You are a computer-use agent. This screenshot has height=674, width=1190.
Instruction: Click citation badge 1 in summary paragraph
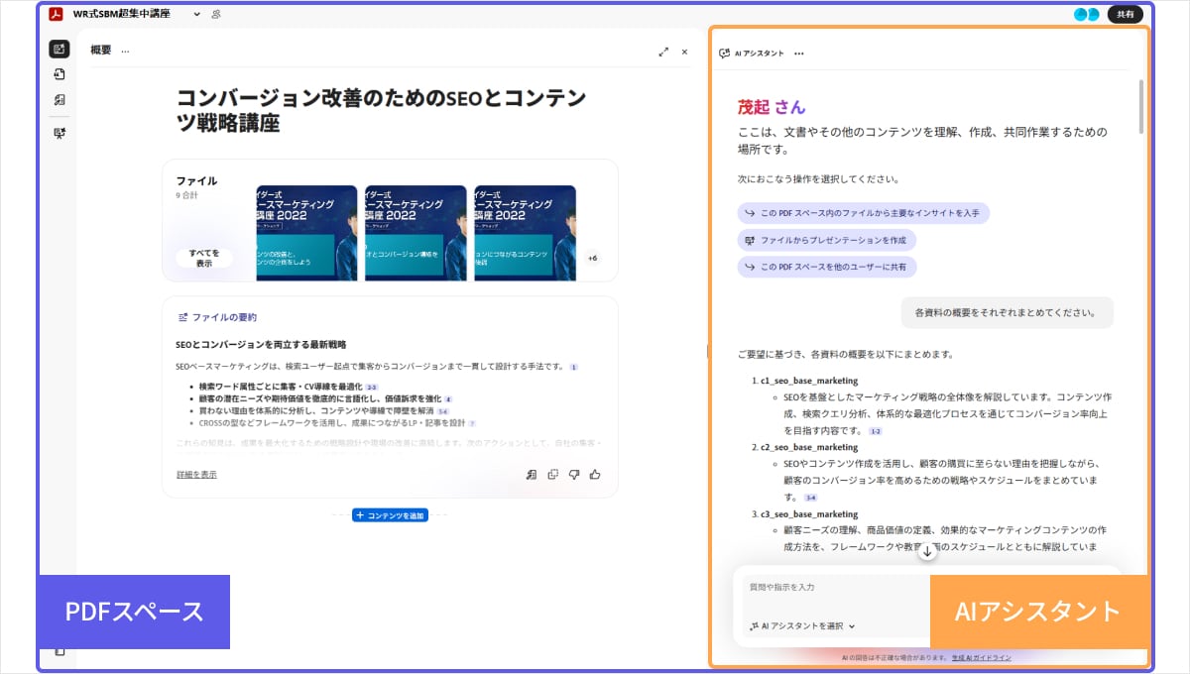573,367
